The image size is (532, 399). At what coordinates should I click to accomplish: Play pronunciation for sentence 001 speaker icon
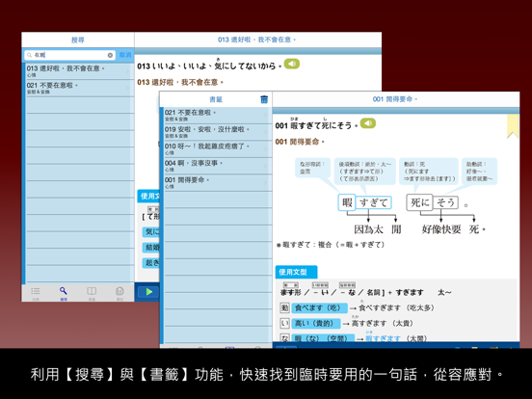pos(368,123)
